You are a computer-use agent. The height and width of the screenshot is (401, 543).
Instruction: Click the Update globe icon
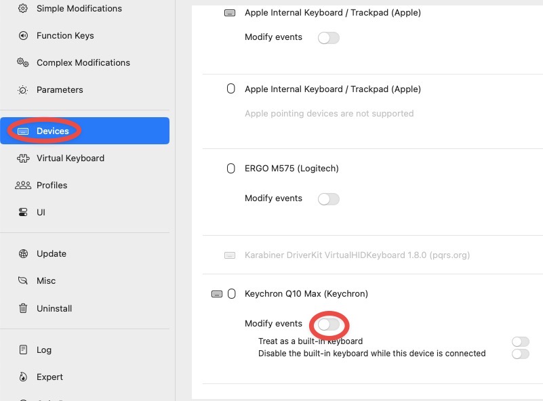tap(23, 253)
